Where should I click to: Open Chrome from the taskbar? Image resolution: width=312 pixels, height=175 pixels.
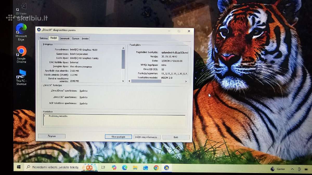click(x=156, y=168)
